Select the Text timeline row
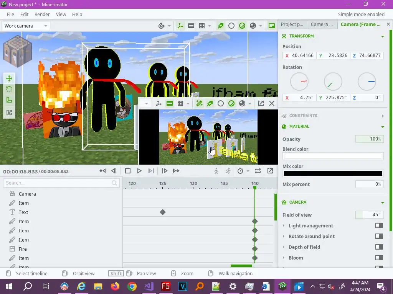393x294 pixels. click(x=61, y=212)
